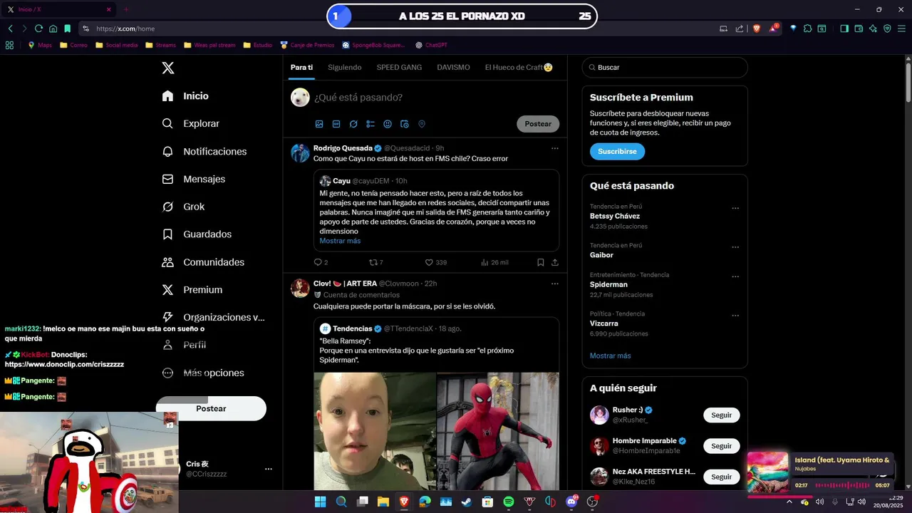The width and height of the screenshot is (912, 513).
Task: Open the browser hamburger menu
Action: 901,28
